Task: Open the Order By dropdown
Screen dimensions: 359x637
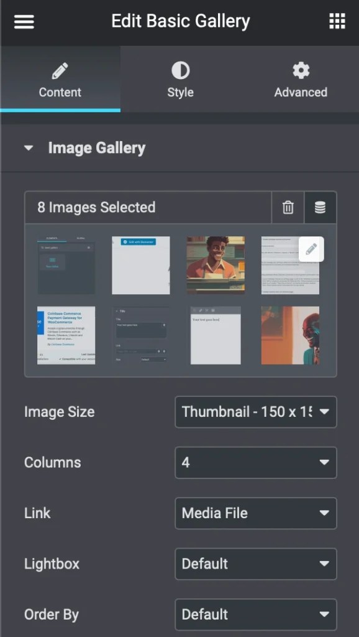Action: pos(255,615)
